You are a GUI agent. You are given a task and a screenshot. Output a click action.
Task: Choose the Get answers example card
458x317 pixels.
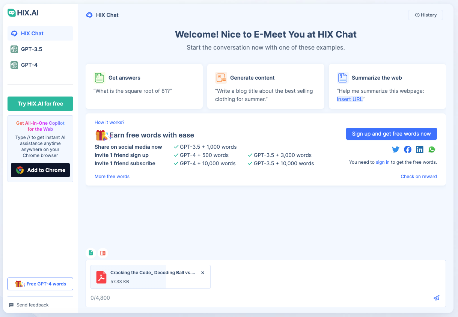(x=144, y=86)
